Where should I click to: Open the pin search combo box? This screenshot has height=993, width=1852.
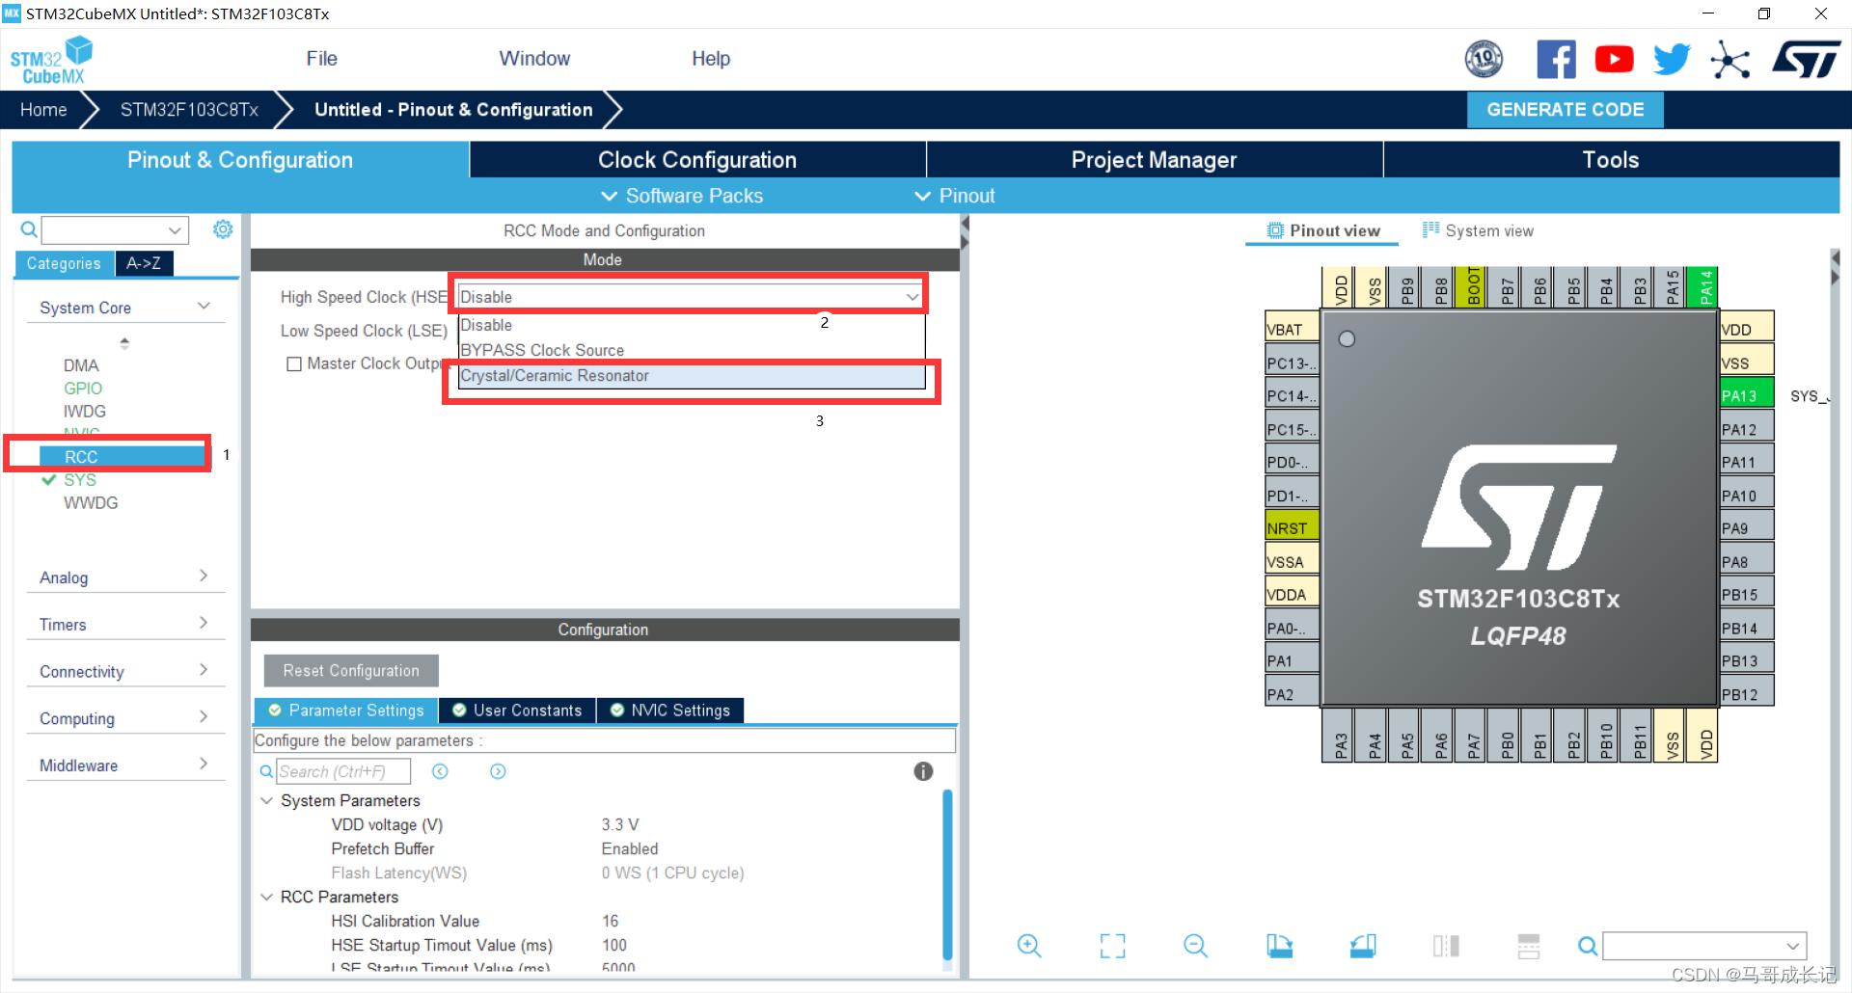[x=1704, y=946]
